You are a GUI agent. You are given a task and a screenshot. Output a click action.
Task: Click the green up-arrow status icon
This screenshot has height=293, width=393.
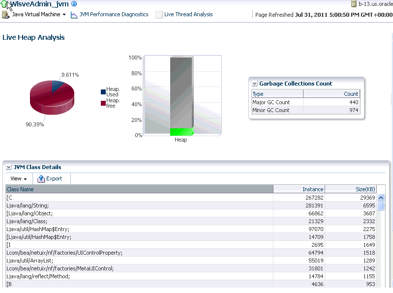click(x=4, y=4)
